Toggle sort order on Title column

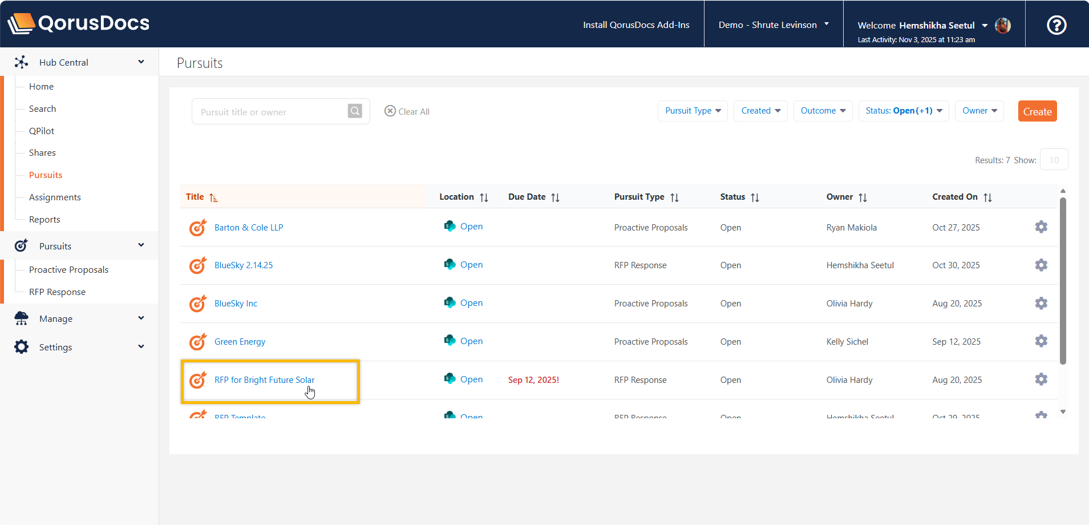pos(213,197)
